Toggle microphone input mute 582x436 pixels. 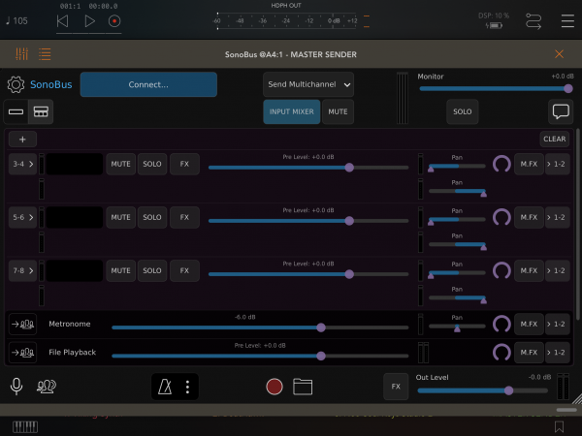coord(16,387)
